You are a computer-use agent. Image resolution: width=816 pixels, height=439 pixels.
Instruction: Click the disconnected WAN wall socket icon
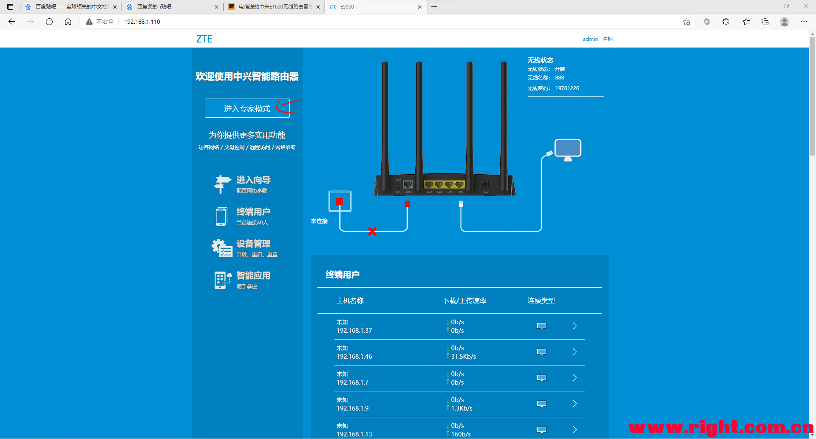click(x=340, y=201)
